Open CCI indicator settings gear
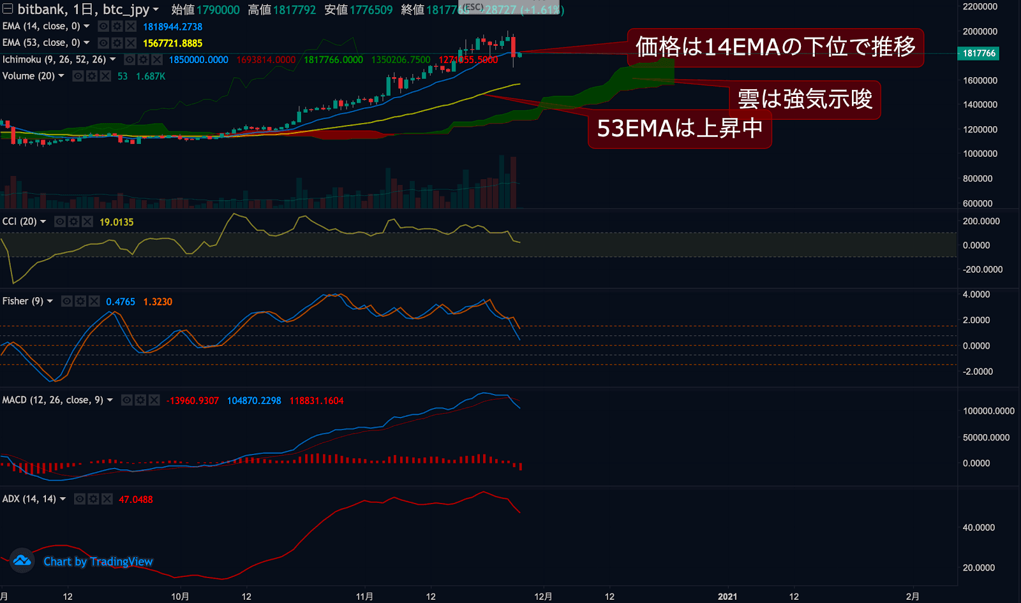The width and height of the screenshot is (1021, 603). 73,221
